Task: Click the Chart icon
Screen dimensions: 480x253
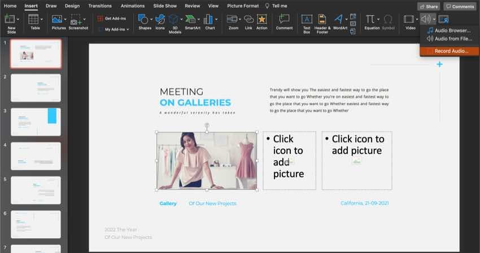Action: (x=209, y=20)
